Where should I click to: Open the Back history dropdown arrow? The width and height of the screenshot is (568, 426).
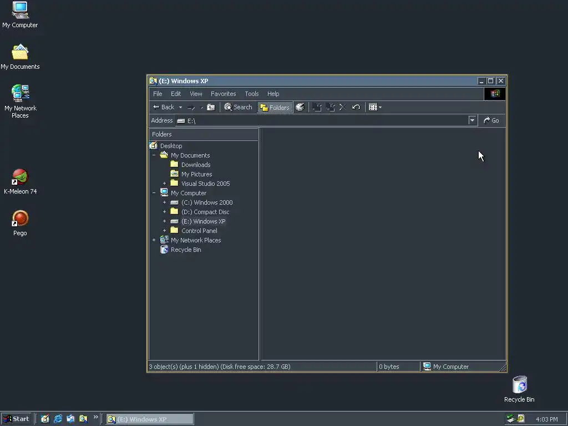pyautogui.click(x=180, y=107)
